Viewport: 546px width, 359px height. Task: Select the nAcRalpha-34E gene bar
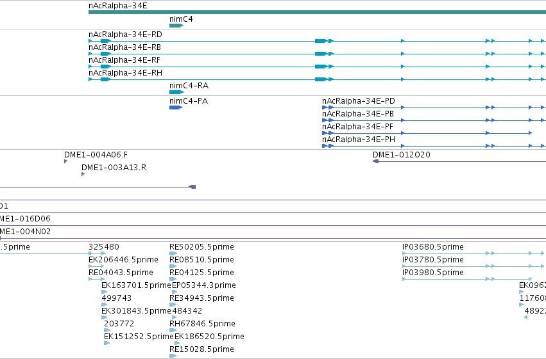coord(317,12)
